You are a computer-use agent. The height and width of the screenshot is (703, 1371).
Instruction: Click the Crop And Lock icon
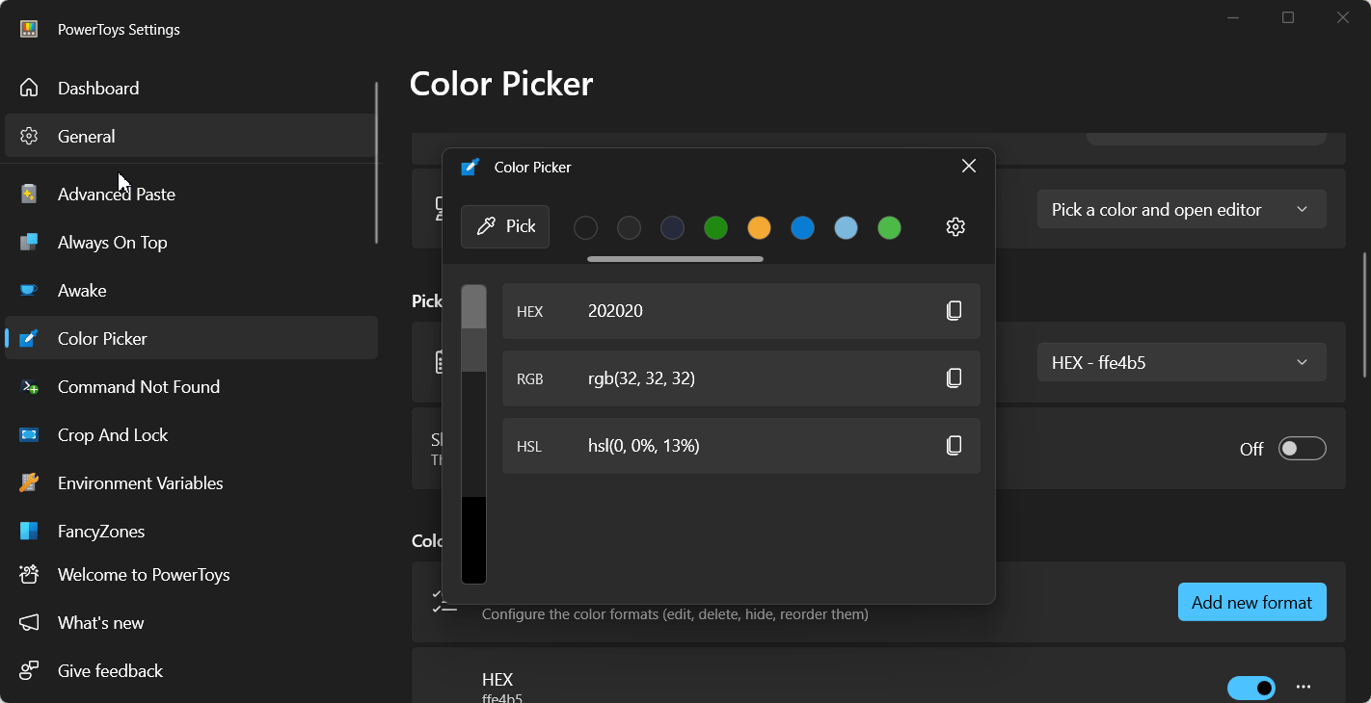point(29,434)
